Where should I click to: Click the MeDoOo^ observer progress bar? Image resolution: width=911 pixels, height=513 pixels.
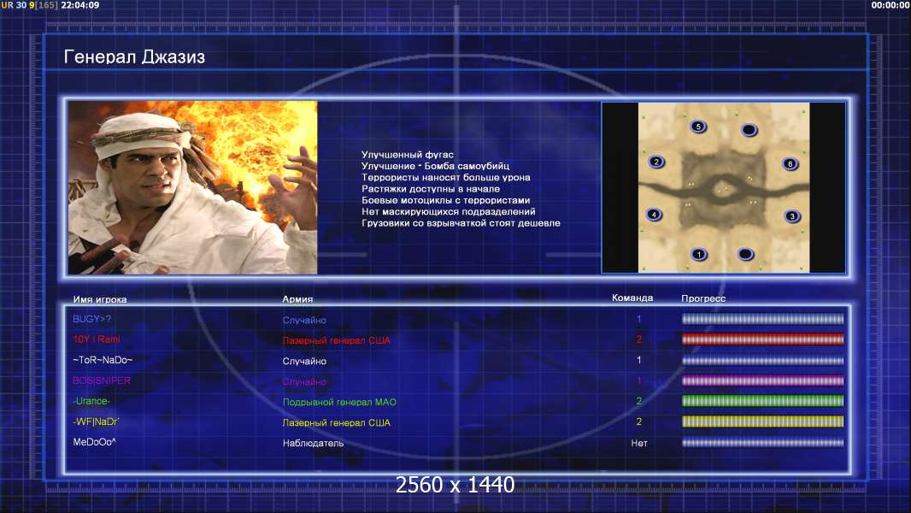point(762,443)
